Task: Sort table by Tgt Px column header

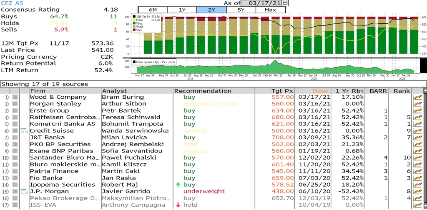Action: pyautogui.click(x=274, y=91)
